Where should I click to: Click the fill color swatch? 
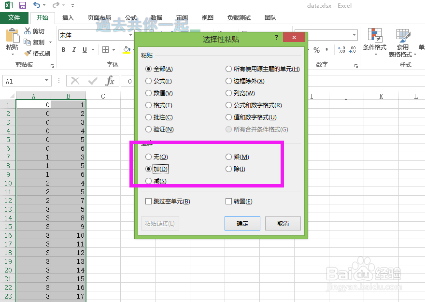(x=126, y=49)
